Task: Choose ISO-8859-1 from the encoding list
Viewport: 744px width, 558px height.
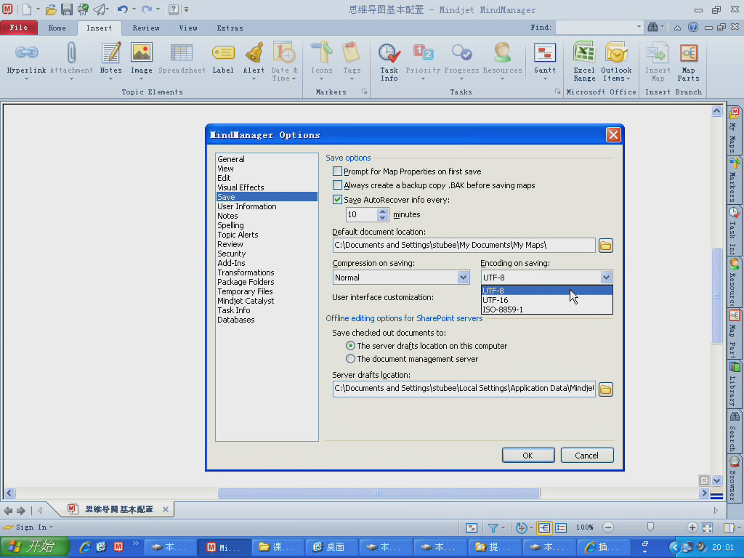Action: tap(546, 310)
